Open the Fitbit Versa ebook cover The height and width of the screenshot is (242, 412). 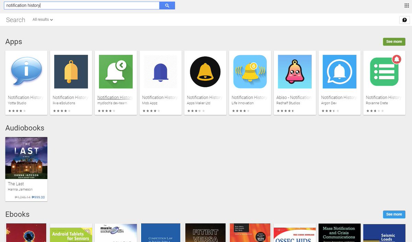point(206,233)
